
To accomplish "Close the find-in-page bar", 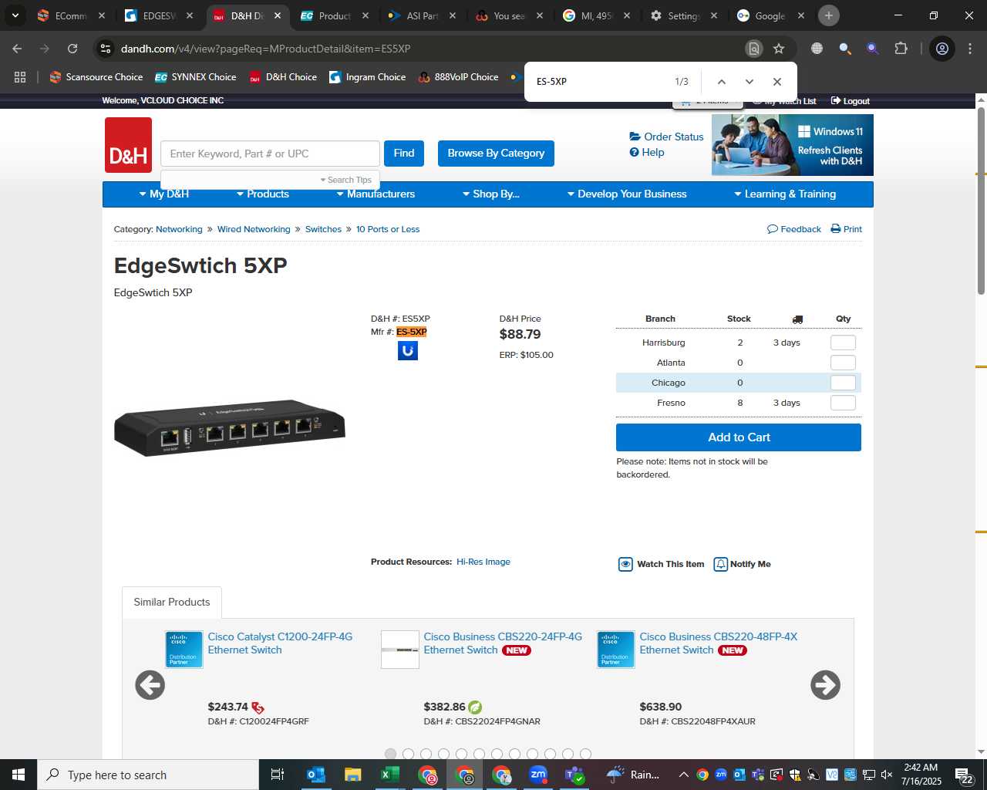I will click(777, 82).
